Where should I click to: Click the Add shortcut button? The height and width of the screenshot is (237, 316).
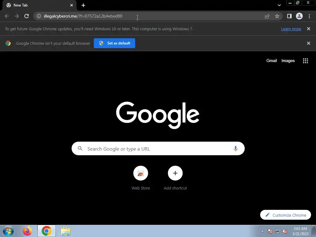coord(175,178)
